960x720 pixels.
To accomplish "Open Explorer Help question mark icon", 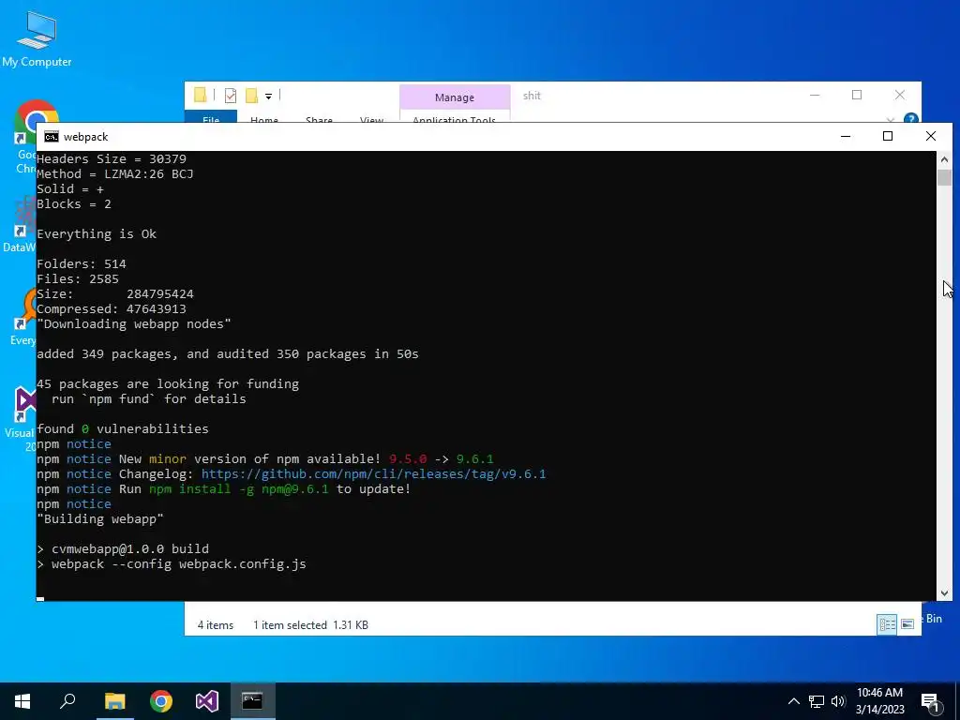I will 910,118.
